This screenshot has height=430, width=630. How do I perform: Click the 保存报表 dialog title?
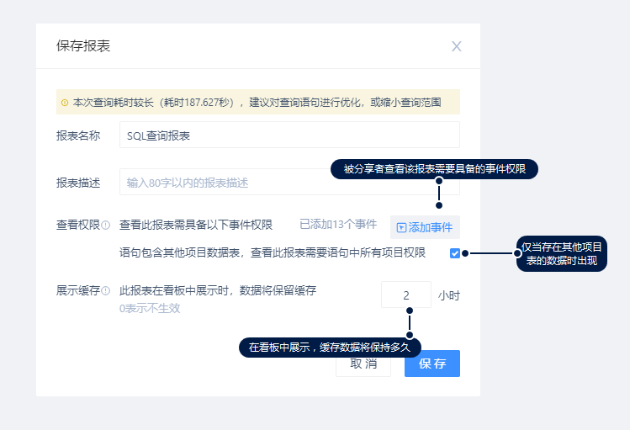tap(83, 45)
